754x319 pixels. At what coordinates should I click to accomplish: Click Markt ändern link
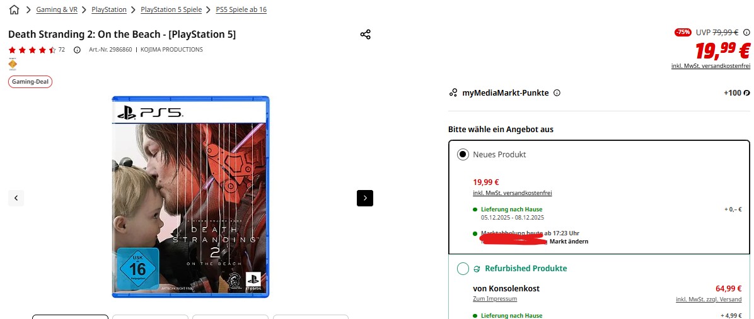click(x=569, y=241)
